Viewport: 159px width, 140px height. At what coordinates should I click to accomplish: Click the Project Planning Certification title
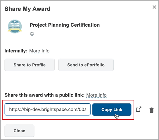pyautogui.click(x=65, y=25)
